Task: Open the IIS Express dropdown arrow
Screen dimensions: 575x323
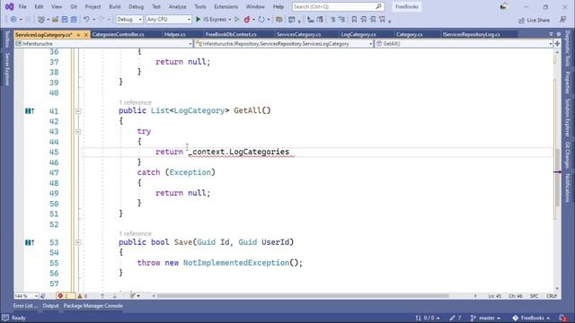Action: pyautogui.click(x=230, y=20)
